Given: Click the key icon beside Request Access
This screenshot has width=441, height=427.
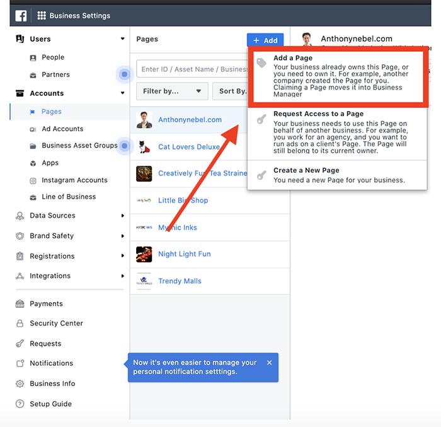Looking at the screenshot, I should pos(261,119).
